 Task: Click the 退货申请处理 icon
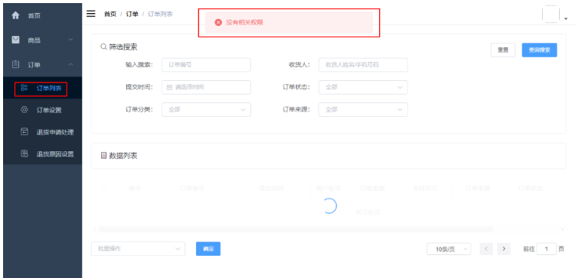[25, 132]
